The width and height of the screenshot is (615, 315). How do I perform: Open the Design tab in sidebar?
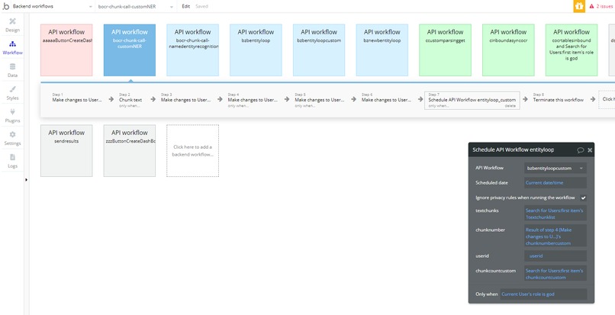click(x=12, y=24)
